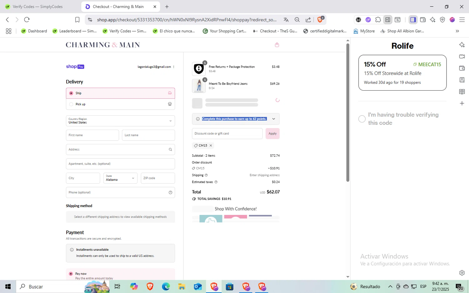Reload the current page
Viewport: 469px width, 293px height.
(x=27, y=20)
